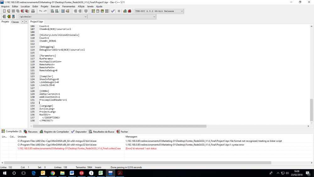Click the Insert icon on second toolbar row
This screenshot has height=177, width=314.
point(4,17)
